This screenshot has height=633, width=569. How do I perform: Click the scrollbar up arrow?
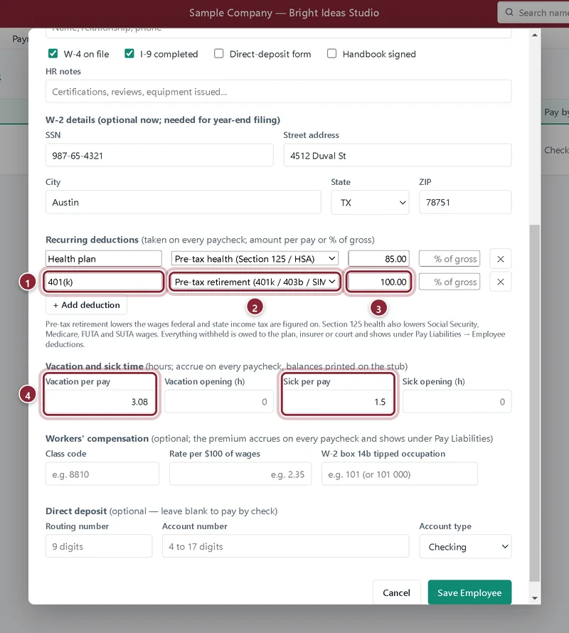pos(535,35)
